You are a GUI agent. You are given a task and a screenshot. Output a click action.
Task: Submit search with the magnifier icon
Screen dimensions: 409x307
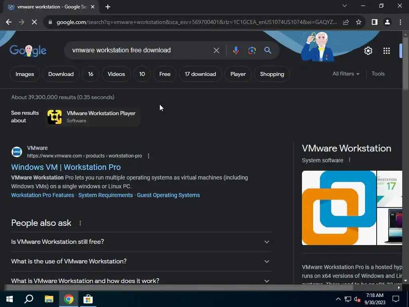coord(268,50)
